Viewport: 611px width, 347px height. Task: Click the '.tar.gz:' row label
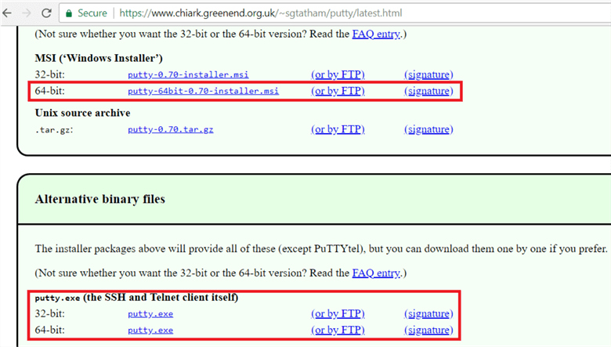tap(54, 130)
